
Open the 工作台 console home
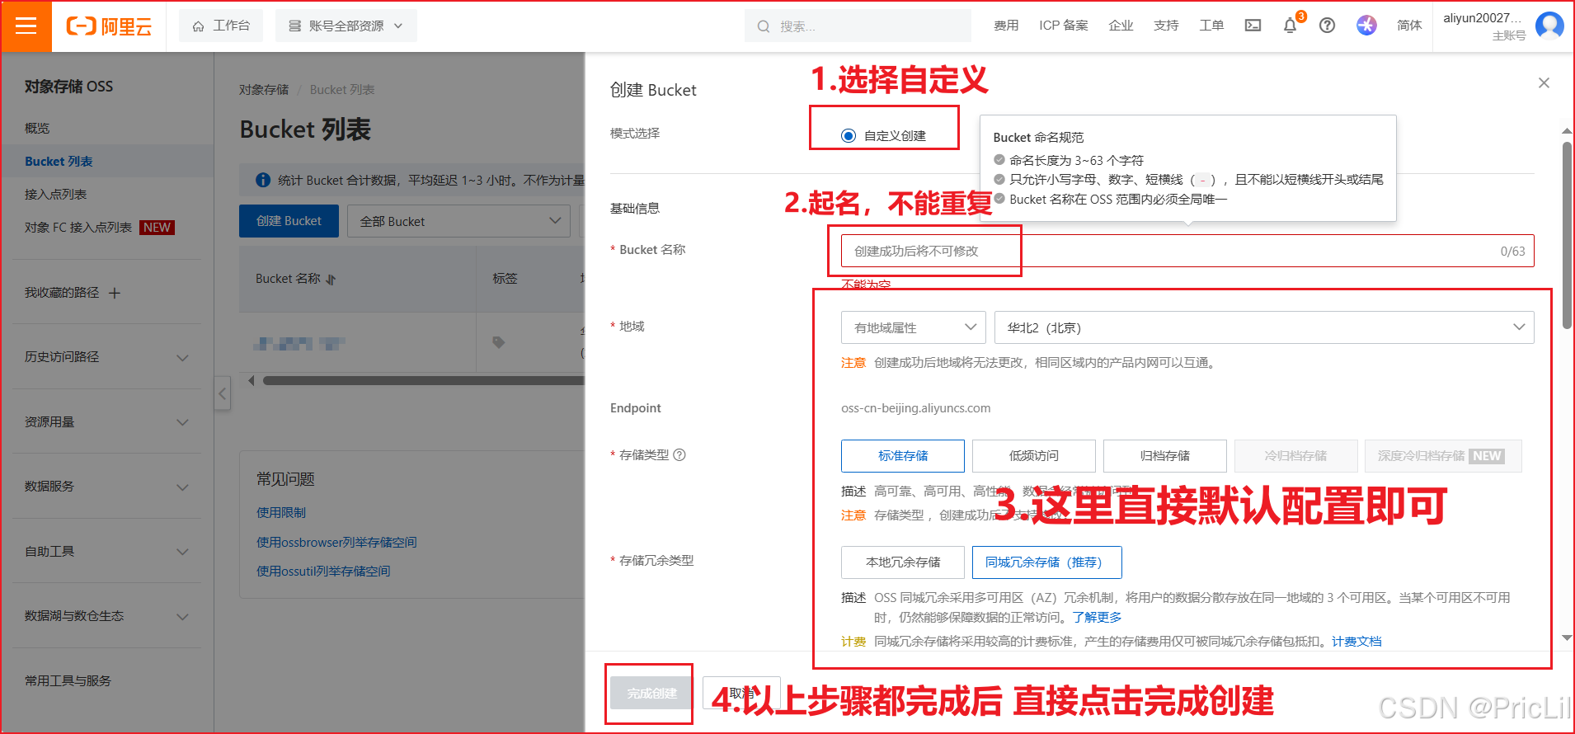(x=221, y=26)
